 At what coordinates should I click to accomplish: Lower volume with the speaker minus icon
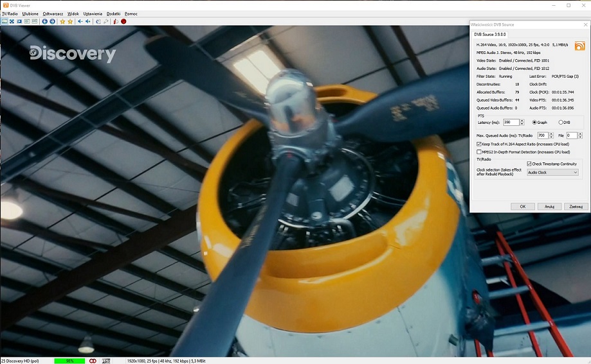pyautogui.click(x=80, y=21)
